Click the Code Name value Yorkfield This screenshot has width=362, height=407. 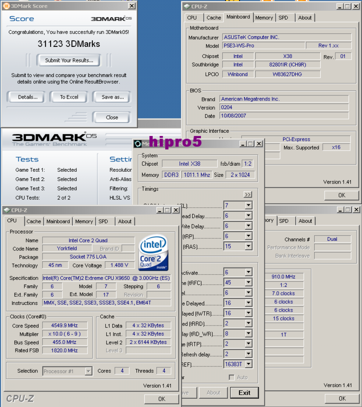(x=67, y=248)
